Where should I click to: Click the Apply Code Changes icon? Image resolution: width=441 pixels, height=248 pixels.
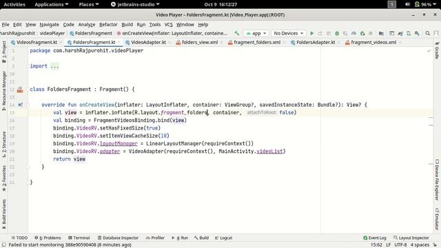329,33
